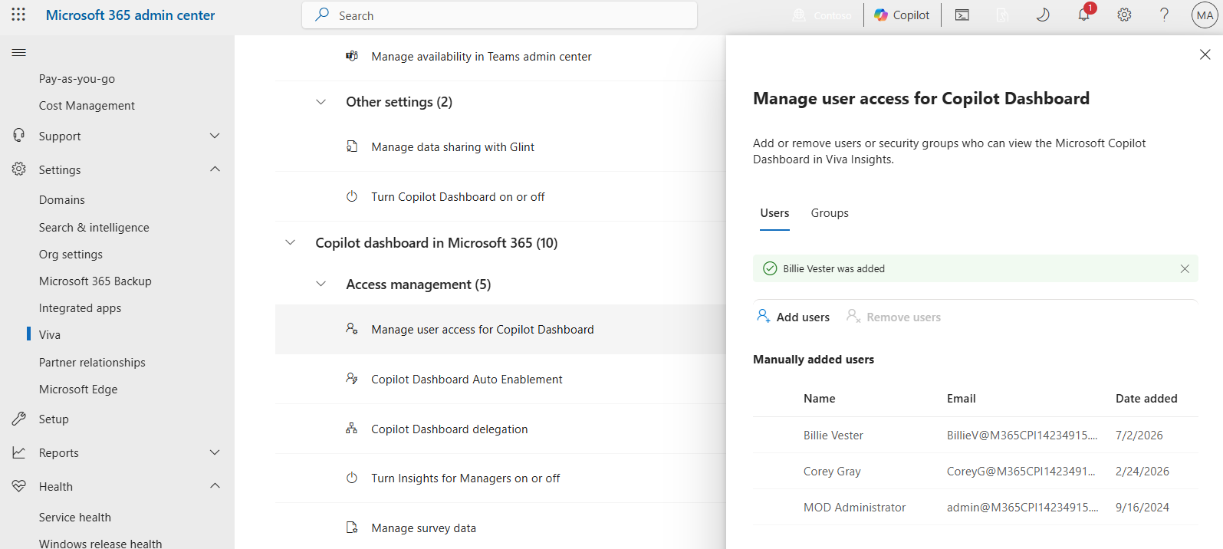Open Search & intelligence settings

coord(94,227)
